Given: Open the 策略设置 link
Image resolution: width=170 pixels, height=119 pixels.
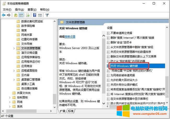Looking at the screenshot, I should click(70, 37).
